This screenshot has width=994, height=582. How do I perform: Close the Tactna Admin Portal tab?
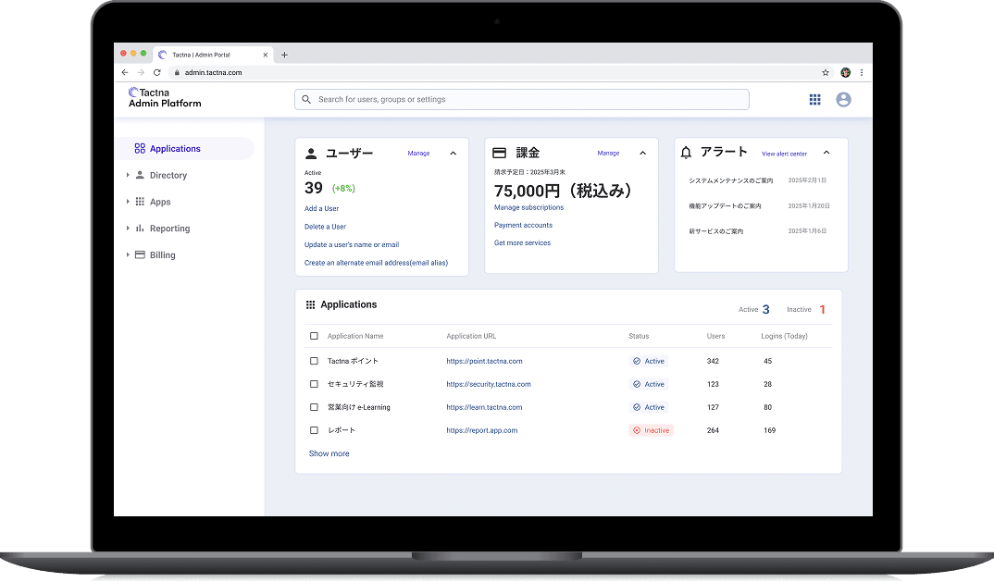265,55
